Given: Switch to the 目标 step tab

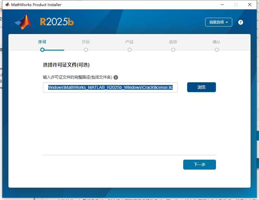Looking at the screenshot, I should [x=86, y=42].
